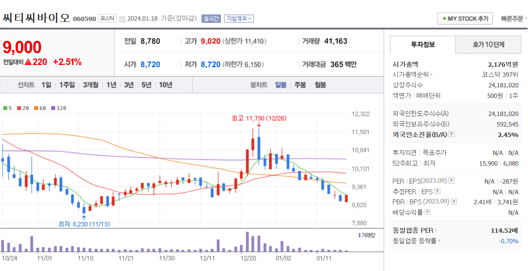Click the 최저 8,230 (11/13) chart marker
The image size is (528, 271).
click(x=84, y=224)
